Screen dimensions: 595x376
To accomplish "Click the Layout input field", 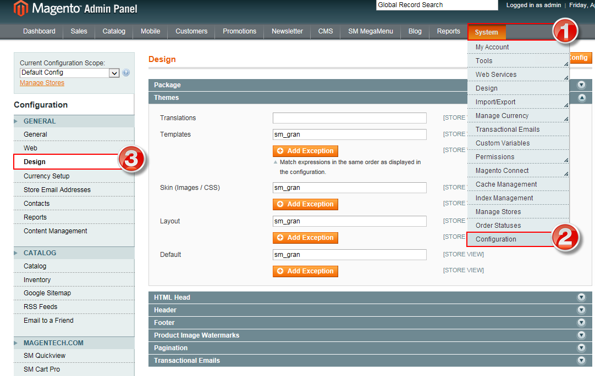I will [x=350, y=221].
